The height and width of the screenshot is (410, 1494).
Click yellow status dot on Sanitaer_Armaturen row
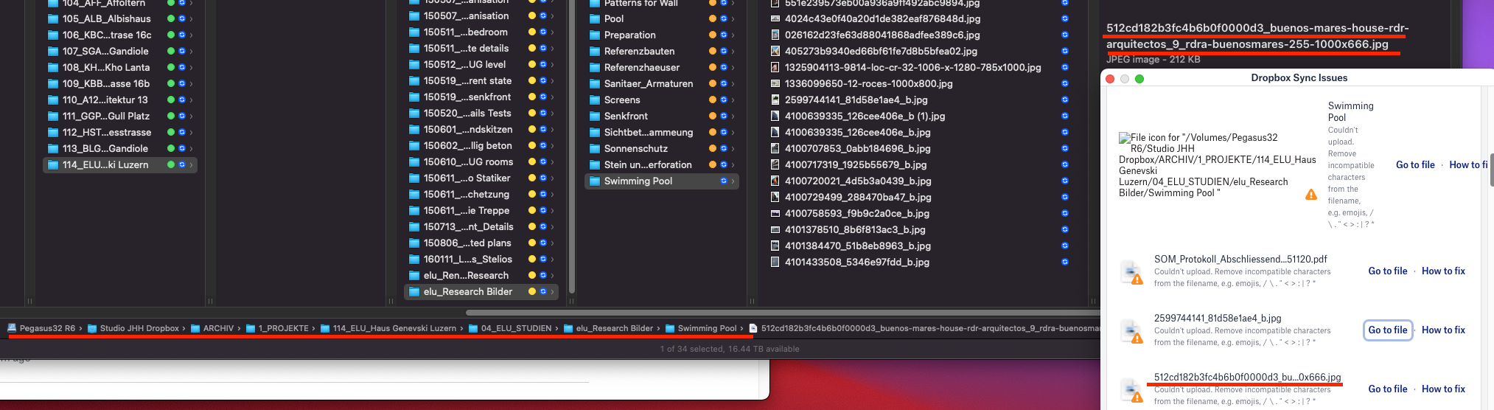(713, 83)
